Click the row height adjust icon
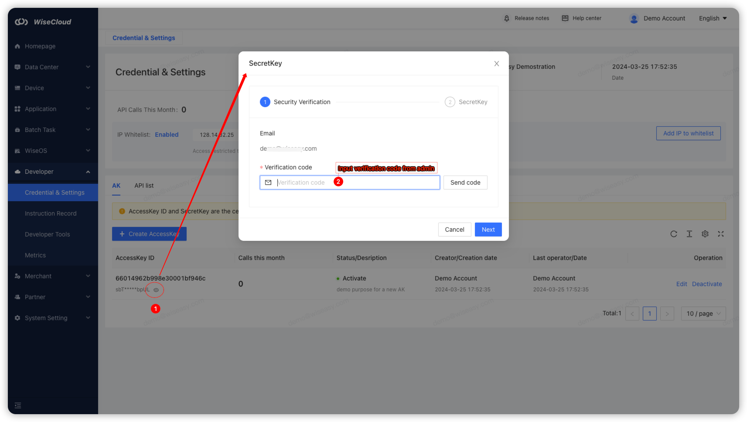This screenshot has height=422, width=747. (x=689, y=234)
